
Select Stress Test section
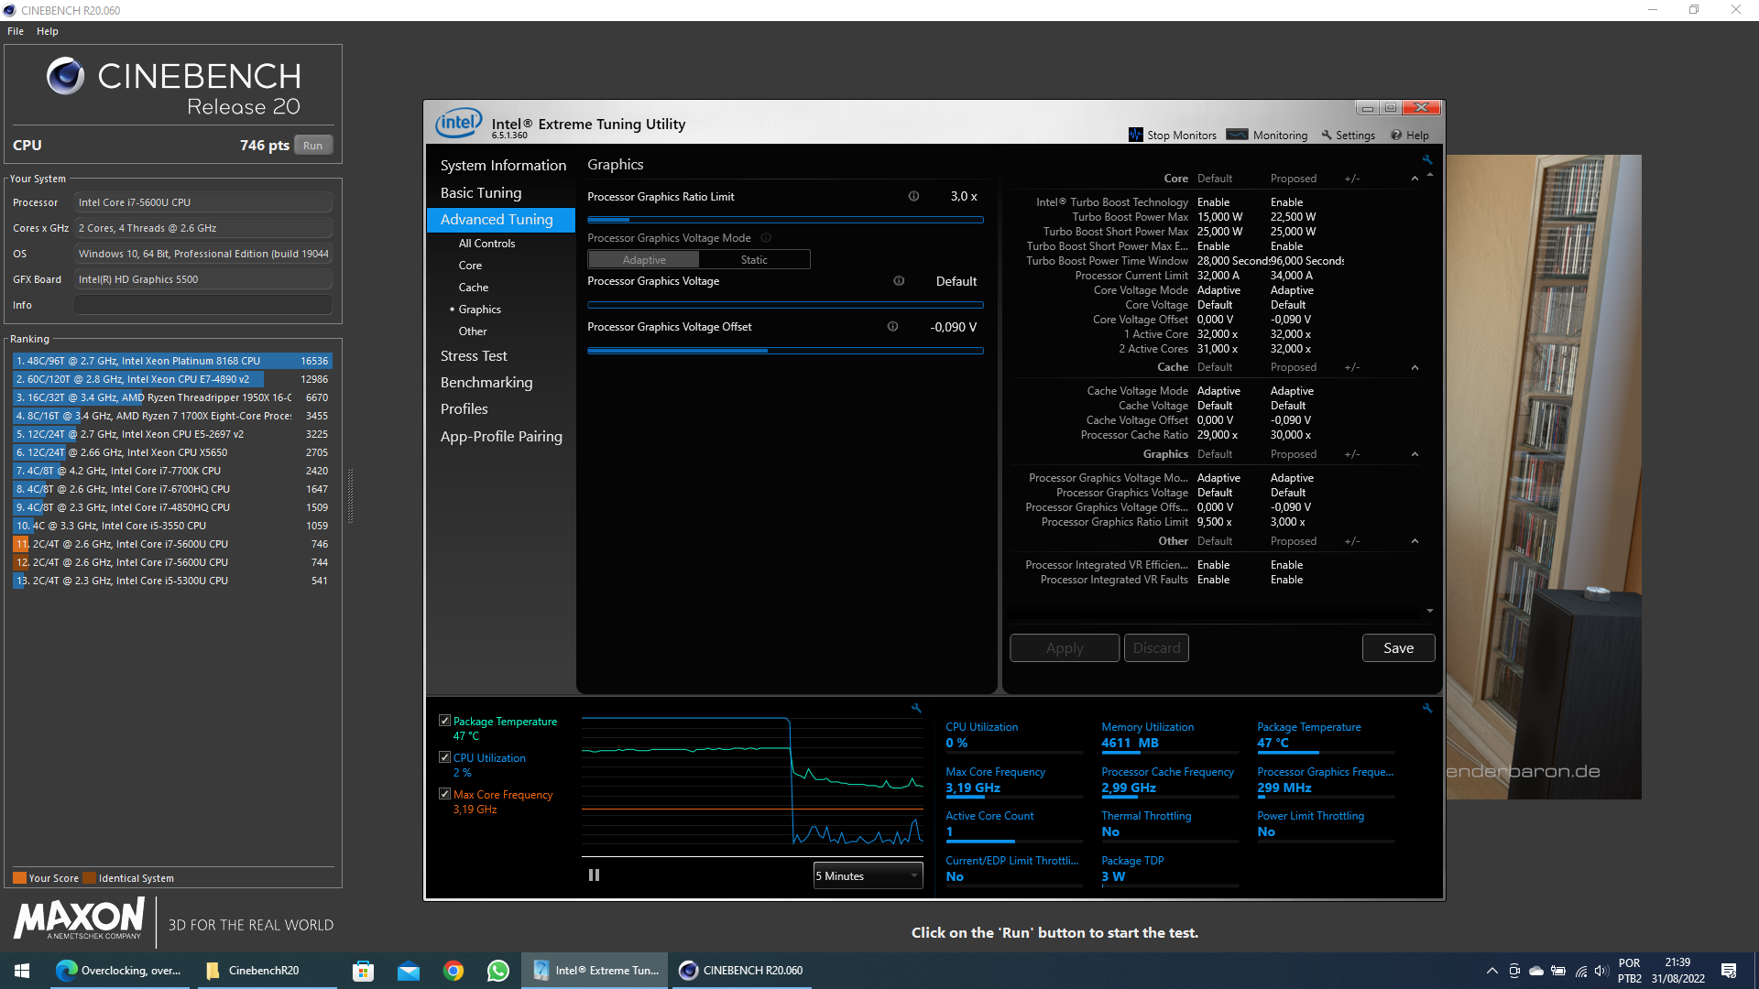(474, 356)
